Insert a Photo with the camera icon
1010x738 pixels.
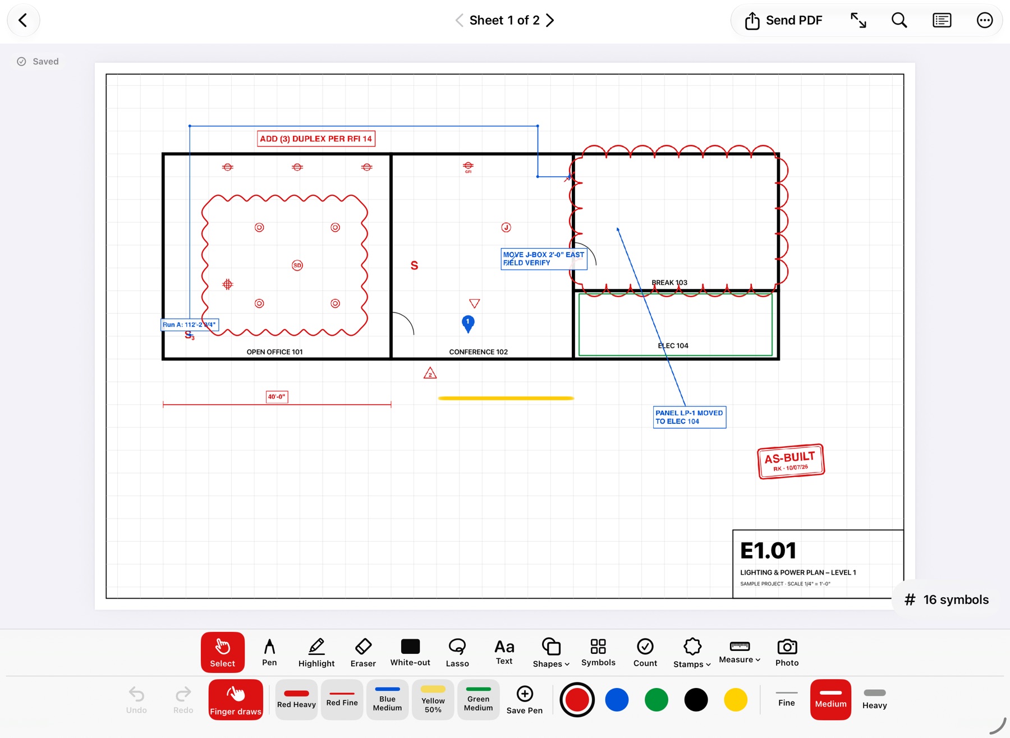click(x=787, y=652)
